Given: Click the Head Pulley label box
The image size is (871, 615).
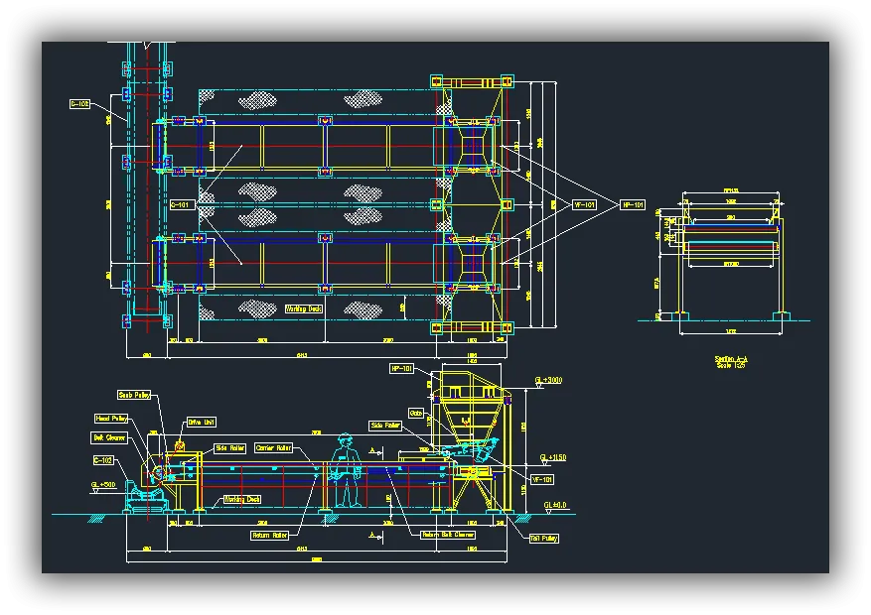Looking at the screenshot, I should pyautogui.click(x=111, y=419).
